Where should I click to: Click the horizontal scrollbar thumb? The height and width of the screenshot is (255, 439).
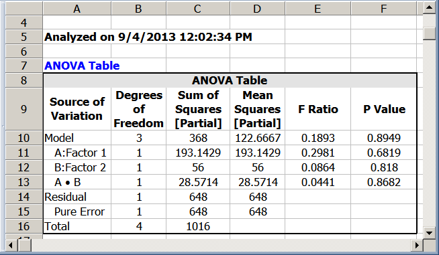click(x=25, y=246)
